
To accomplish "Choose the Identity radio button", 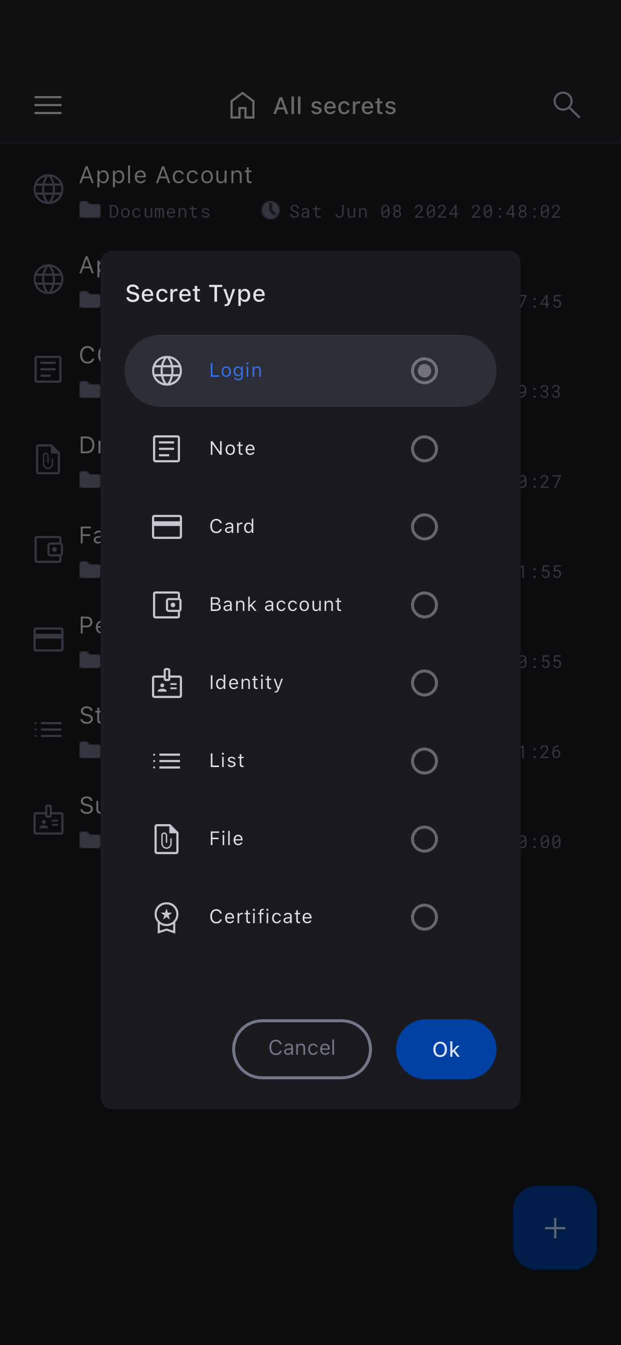I will 424,683.
